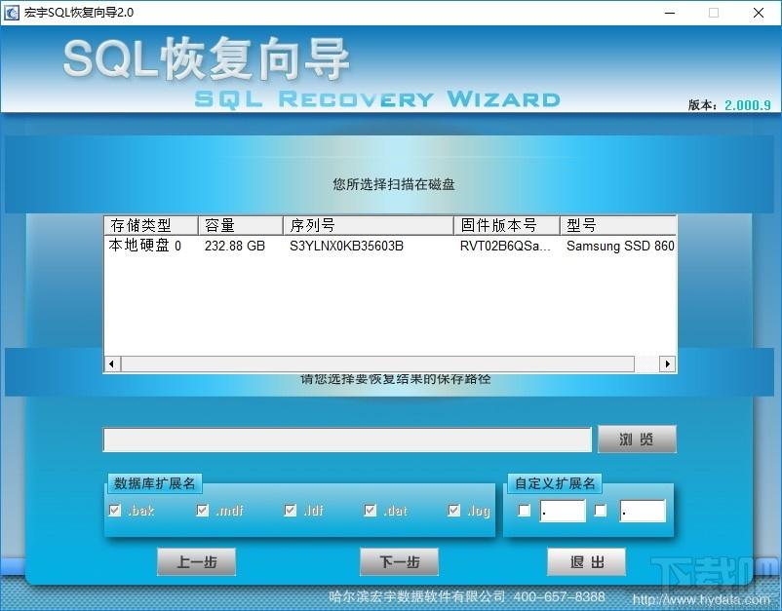Viewport: 782px width, 611px height.
Task: Toggle the .log extension checkbox
Action: coord(453,511)
